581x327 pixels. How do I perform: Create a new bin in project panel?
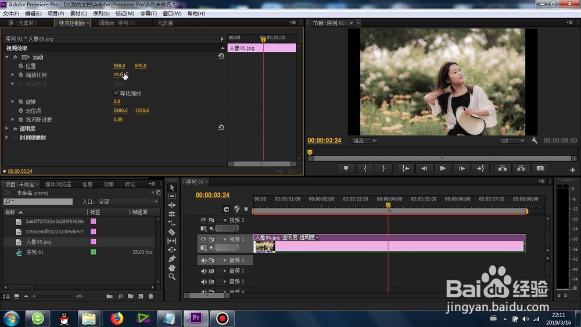pos(130,296)
